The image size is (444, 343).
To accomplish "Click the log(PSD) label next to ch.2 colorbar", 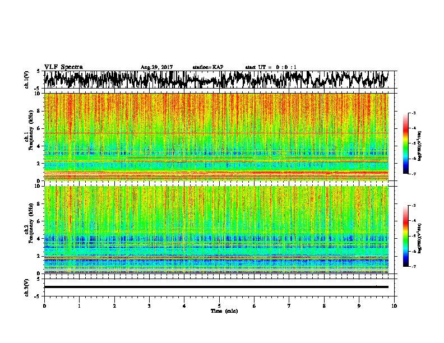I will pyautogui.click(x=419, y=238).
